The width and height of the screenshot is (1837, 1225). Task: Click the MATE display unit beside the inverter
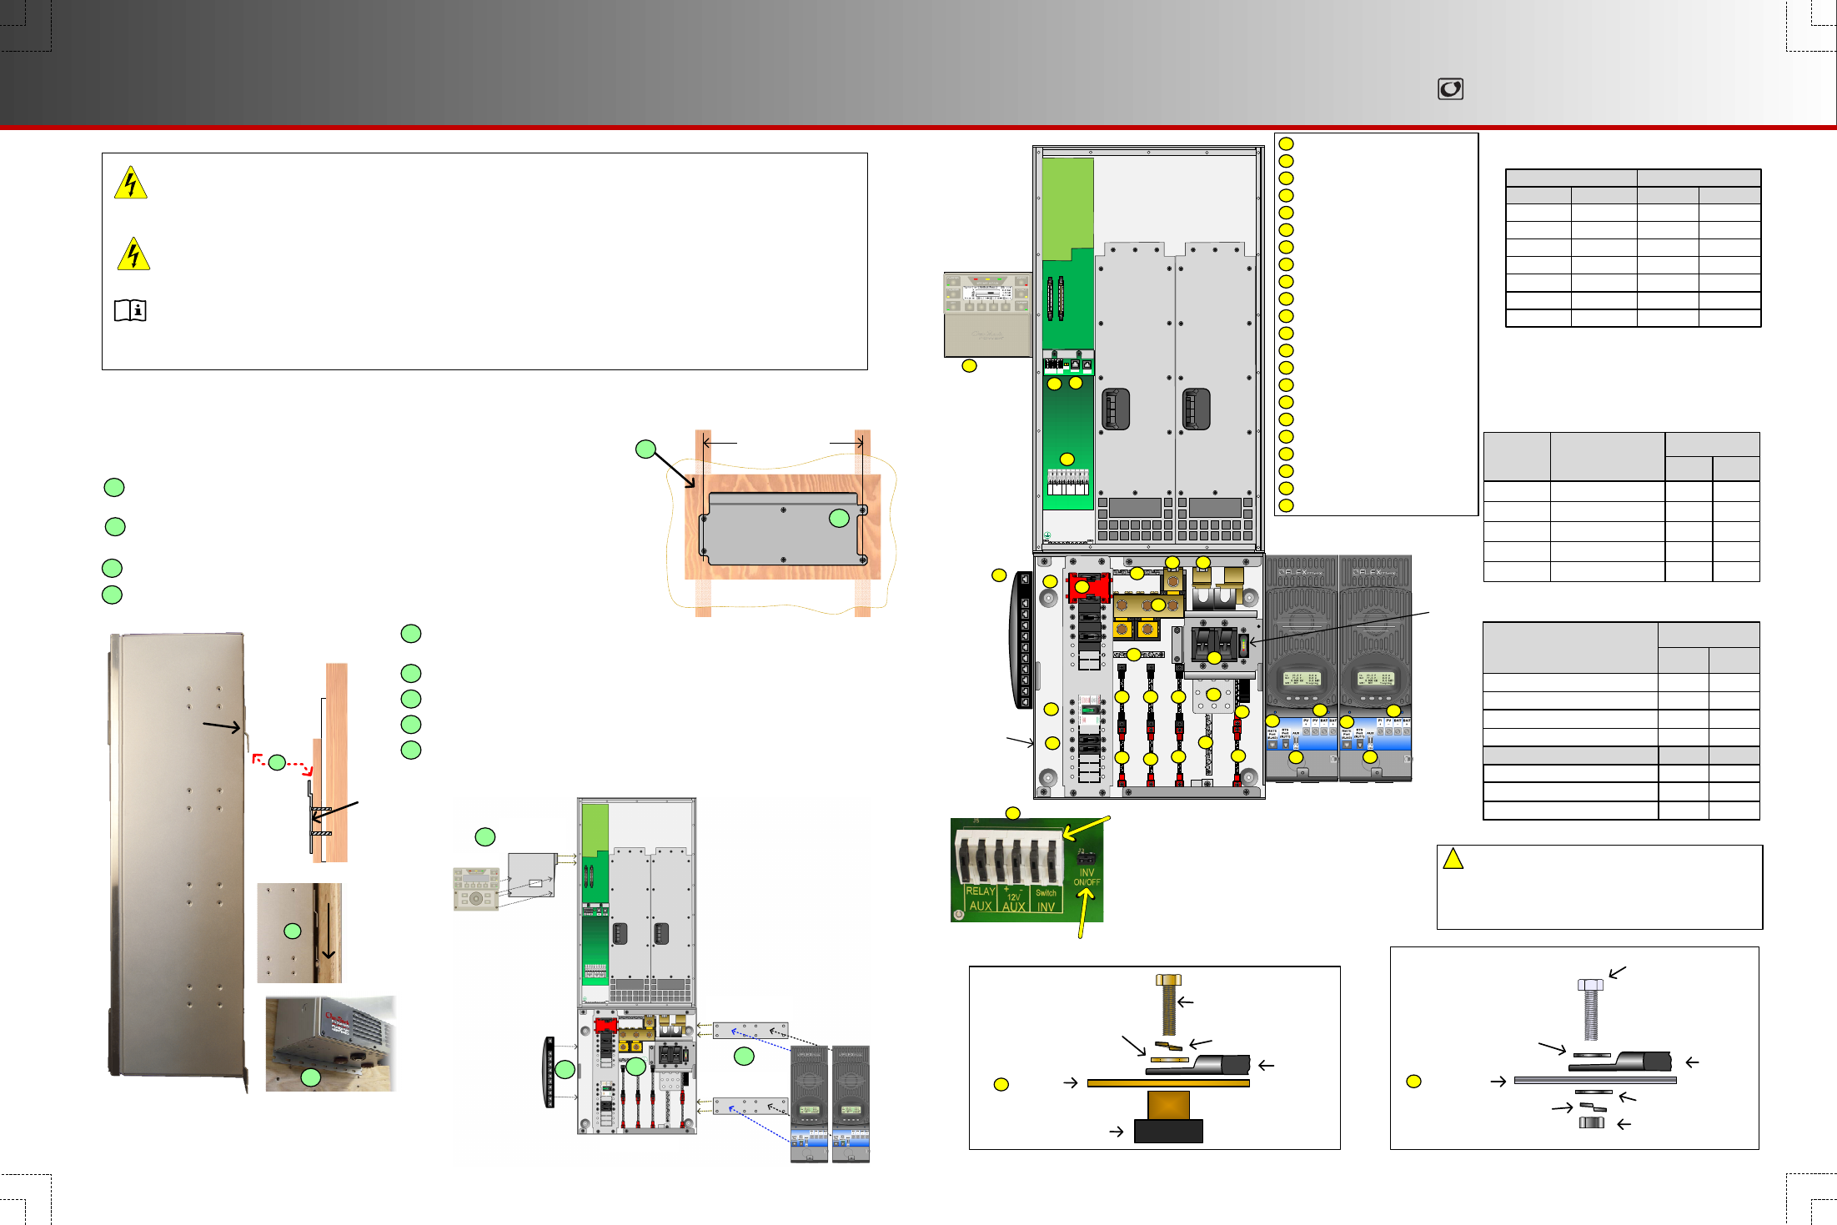[x=987, y=314]
